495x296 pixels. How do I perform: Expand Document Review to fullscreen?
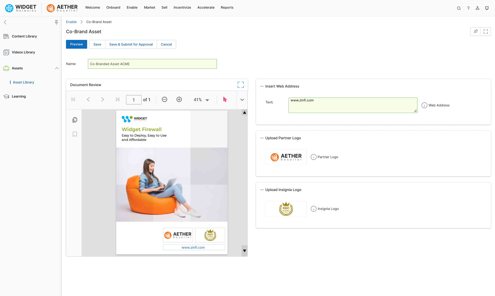tap(241, 85)
